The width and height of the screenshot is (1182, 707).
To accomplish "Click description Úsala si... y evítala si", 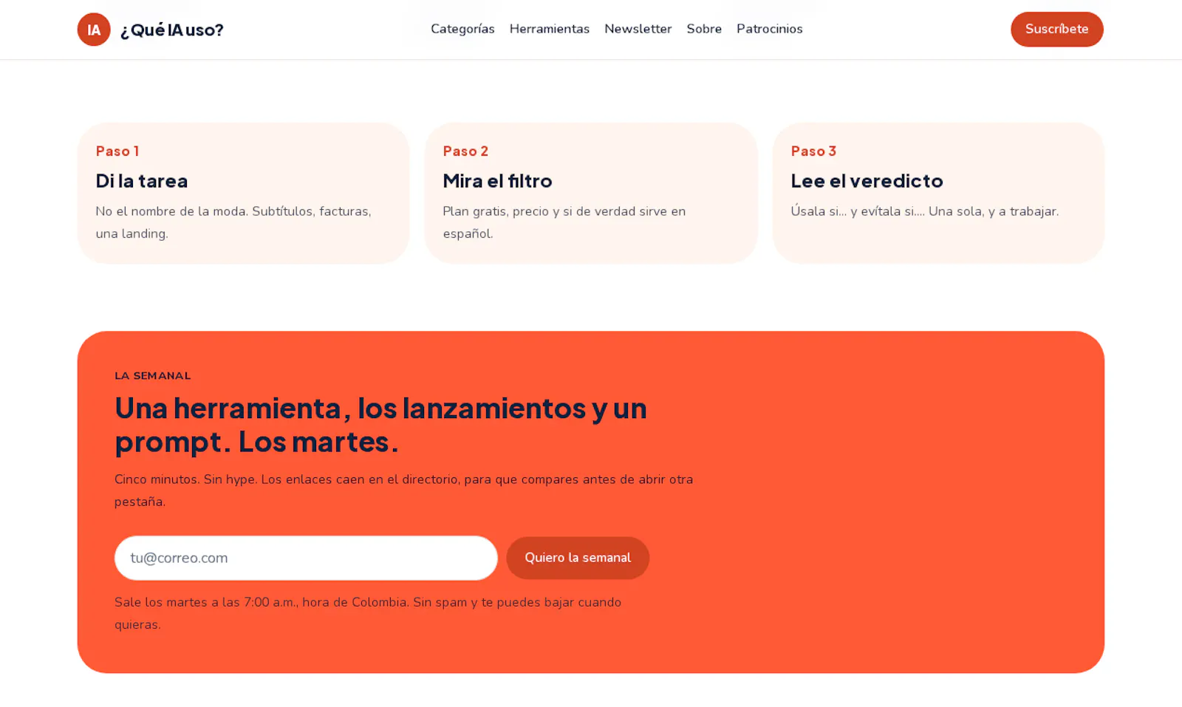I will point(924,211).
